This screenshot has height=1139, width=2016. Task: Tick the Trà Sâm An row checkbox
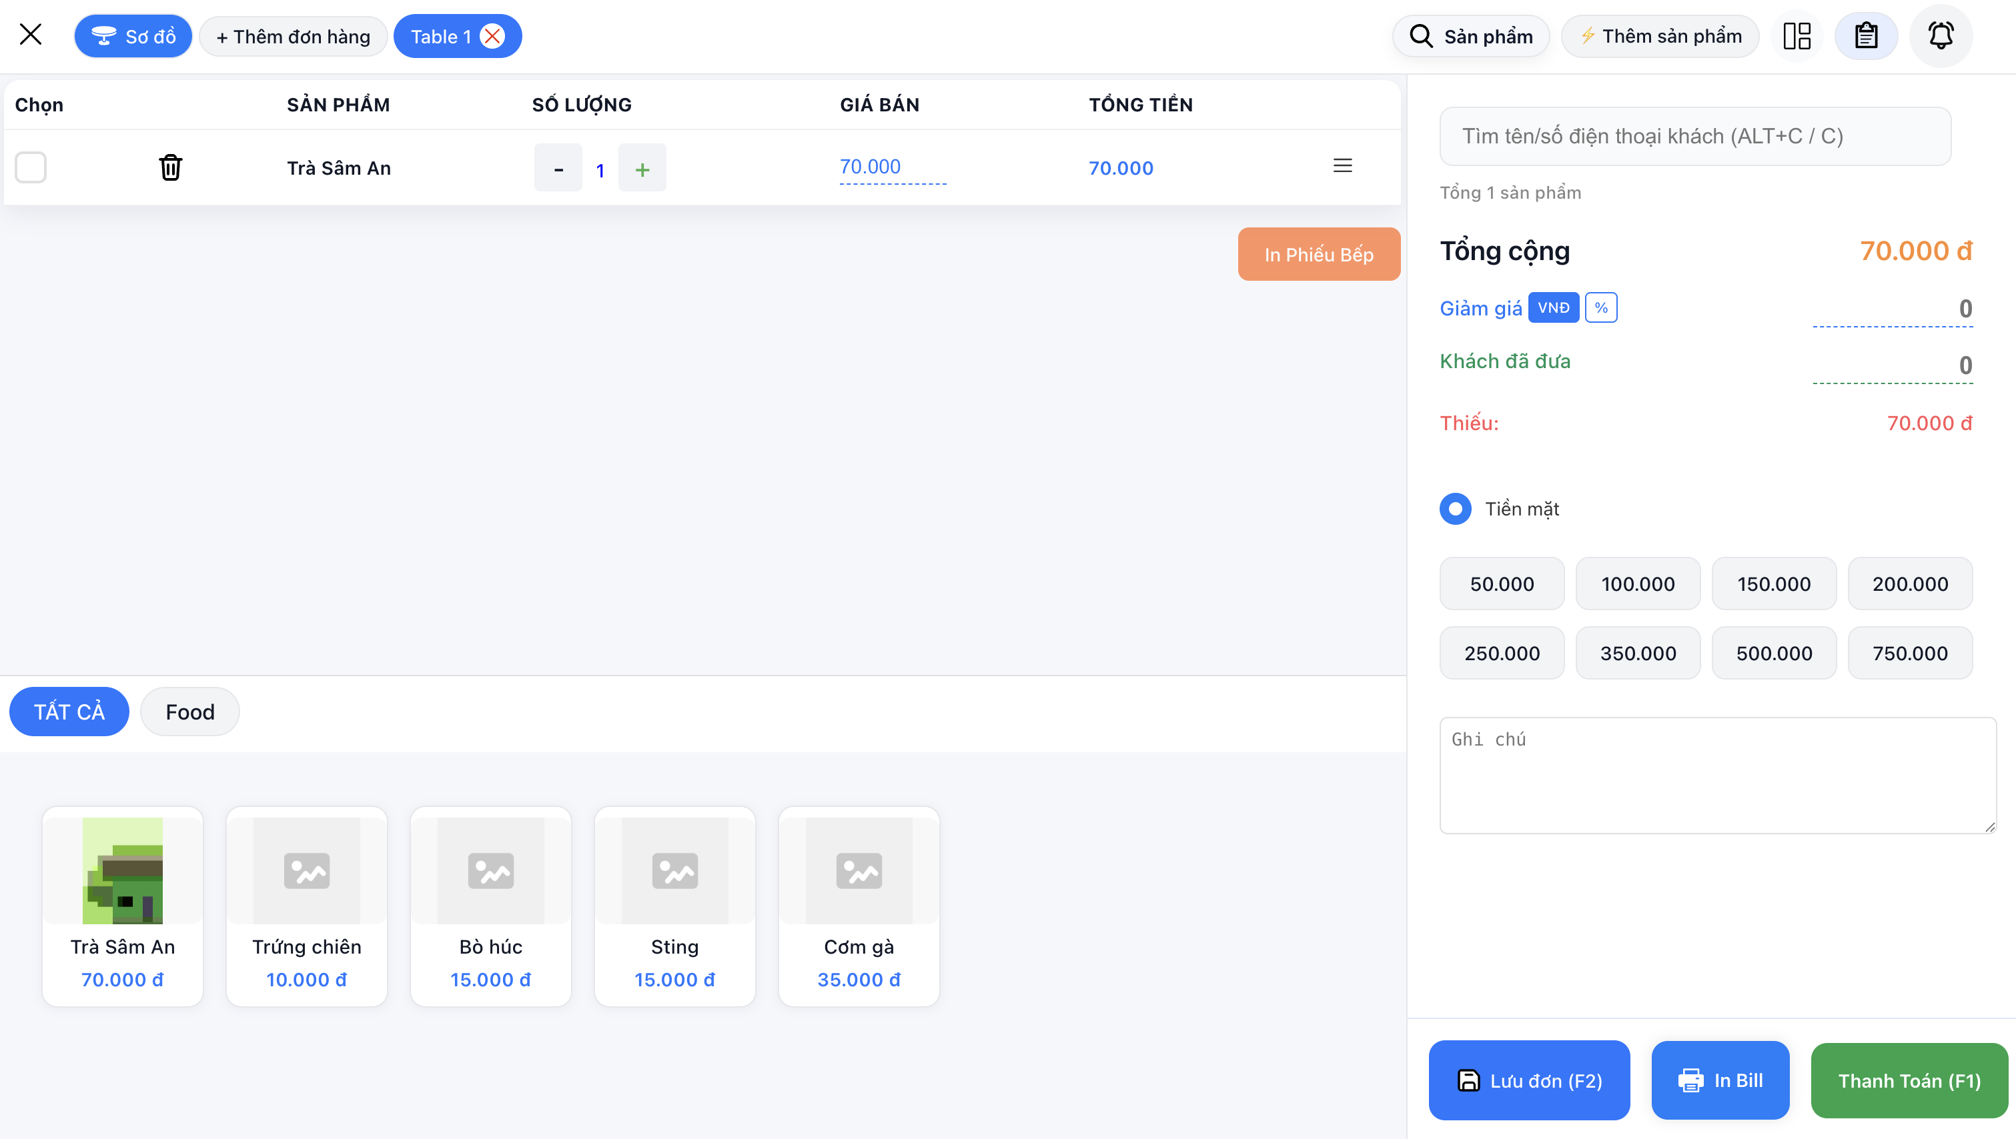point(31,167)
